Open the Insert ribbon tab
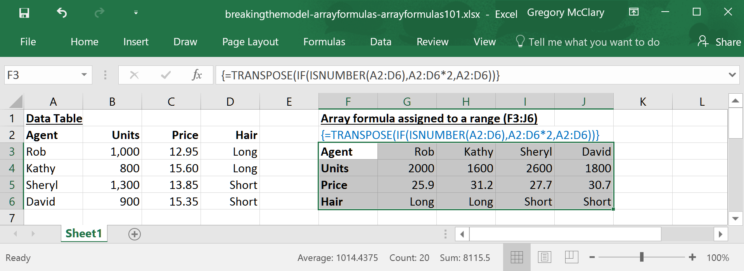This screenshot has height=271, width=744. (x=136, y=42)
